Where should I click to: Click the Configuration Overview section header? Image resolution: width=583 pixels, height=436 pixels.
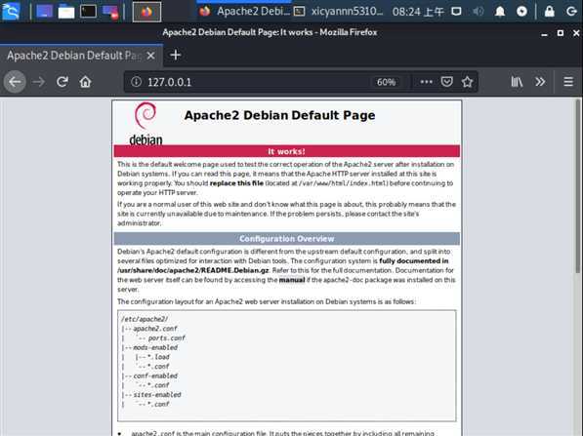click(287, 238)
